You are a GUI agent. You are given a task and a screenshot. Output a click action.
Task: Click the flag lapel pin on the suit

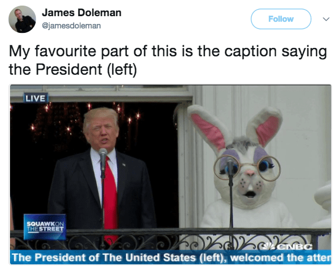[124, 165]
